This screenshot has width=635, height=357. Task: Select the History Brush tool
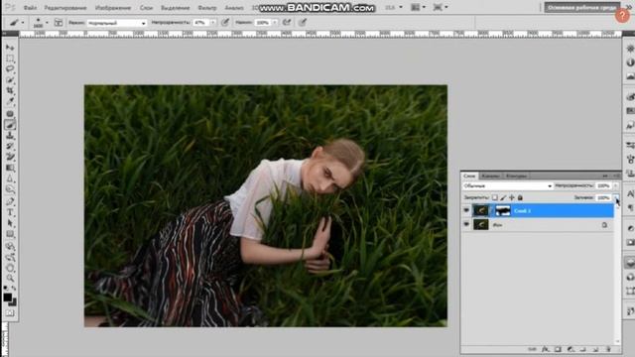click(x=10, y=146)
